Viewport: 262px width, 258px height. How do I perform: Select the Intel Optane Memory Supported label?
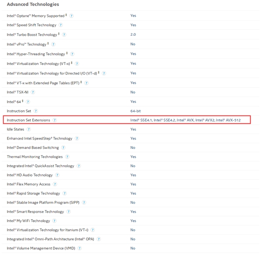[x=36, y=16]
